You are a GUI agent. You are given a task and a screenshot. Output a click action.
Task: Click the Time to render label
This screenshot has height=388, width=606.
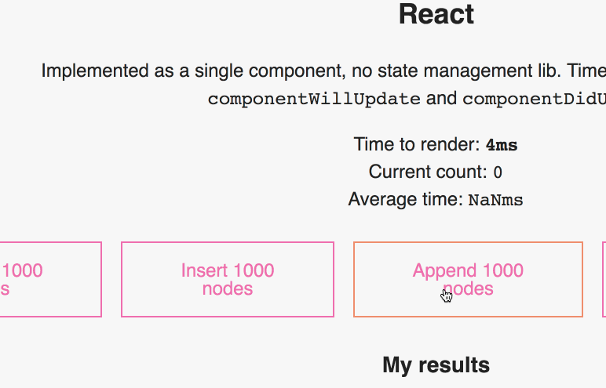click(x=417, y=144)
